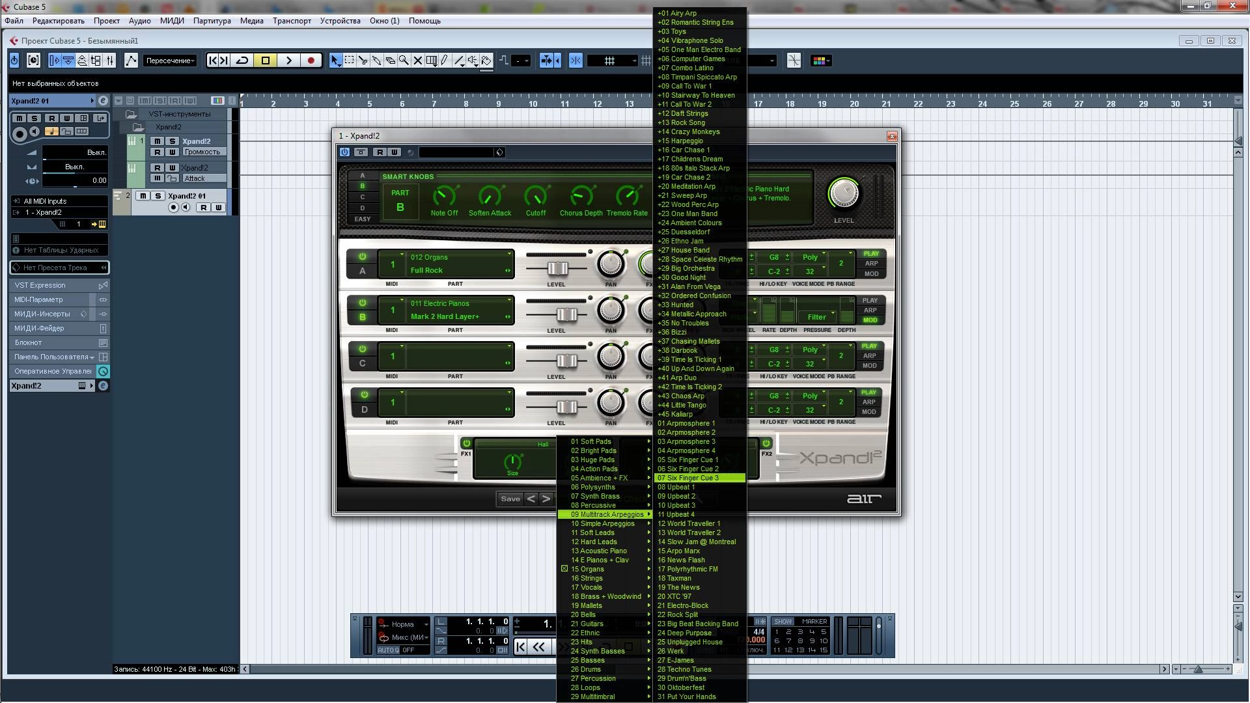
Task: Toggle power for Xpand!2 part A
Action: tap(363, 256)
